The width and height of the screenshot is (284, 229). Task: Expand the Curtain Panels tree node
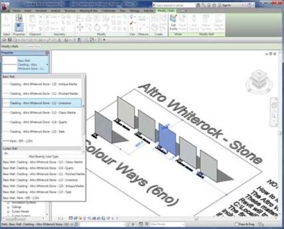click(8, 211)
